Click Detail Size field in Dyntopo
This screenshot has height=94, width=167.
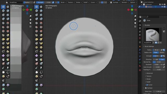[159, 91]
